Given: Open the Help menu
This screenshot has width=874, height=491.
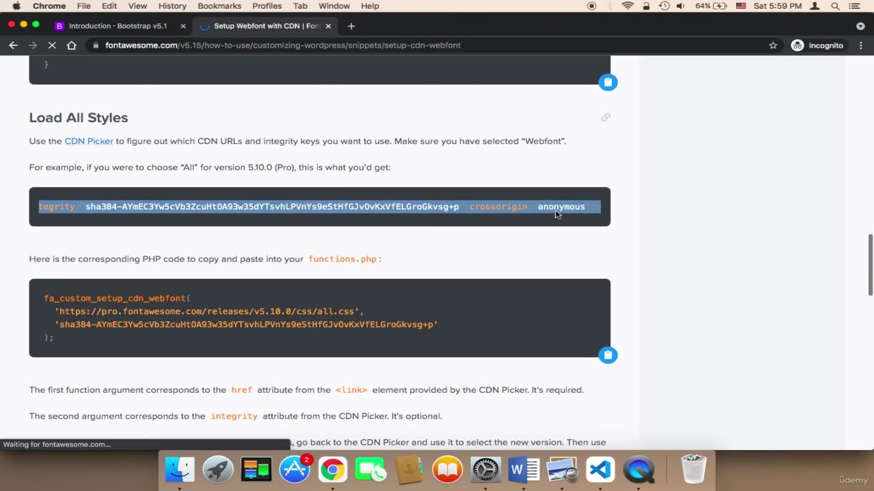Looking at the screenshot, I should click(x=370, y=6).
